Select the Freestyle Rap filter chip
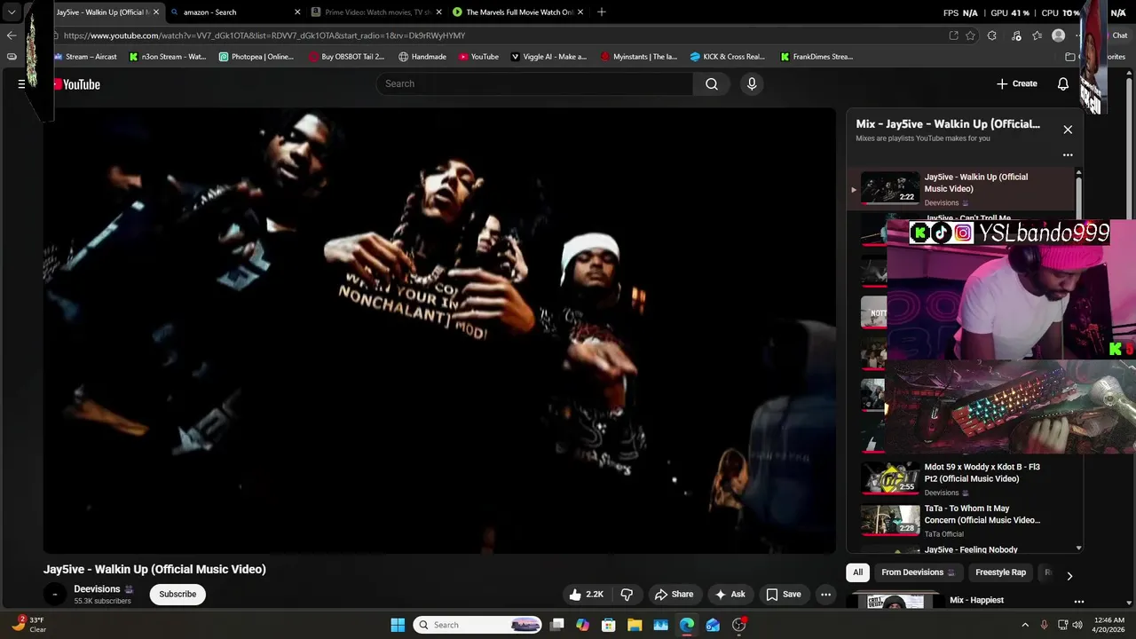Image resolution: width=1136 pixels, height=639 pixels. pyautogui.click(x=1000, y=572)
